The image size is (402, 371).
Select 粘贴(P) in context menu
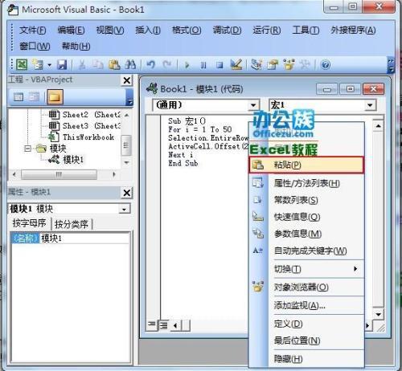[306, 165]
